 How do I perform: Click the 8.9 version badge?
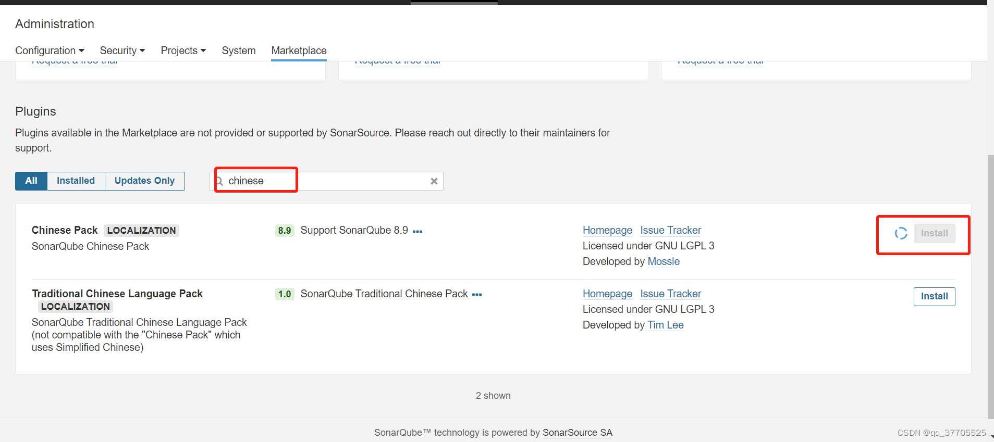[x=285, y=231]
